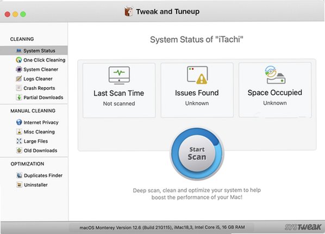
Task: Select Misc Cleaning option
Action: tap(34, 132)
